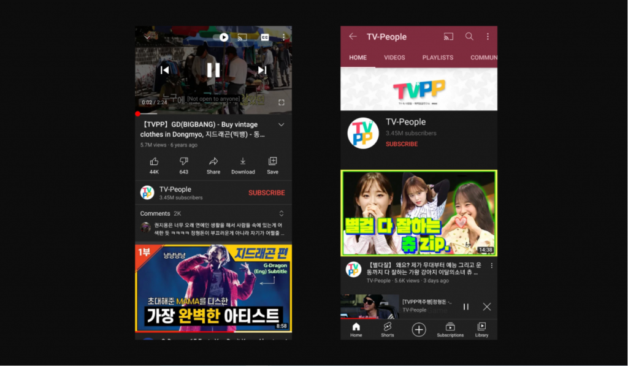Open Library in bottom navigation
Screen dimensions: 628x366
(x=481, y=330)
